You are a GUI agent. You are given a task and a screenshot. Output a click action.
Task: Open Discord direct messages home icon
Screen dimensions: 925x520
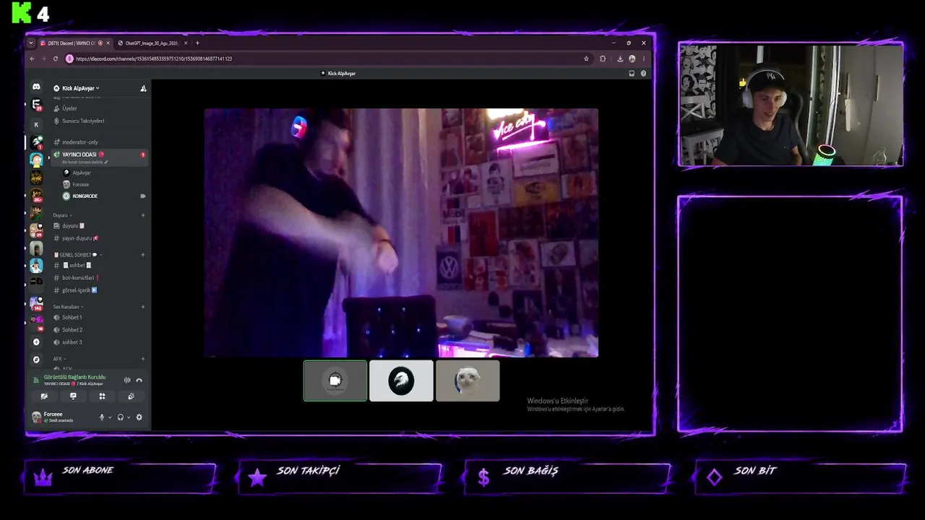tap(36, 87)
